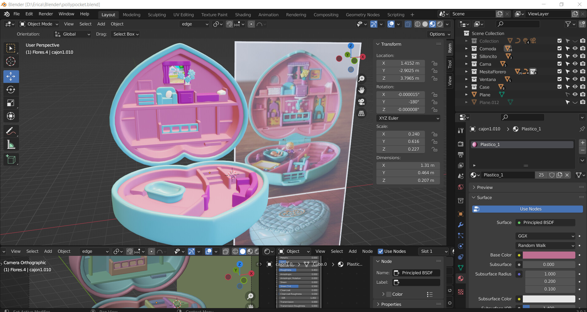Image resolution: width=587 pixels, height=312 pixels.
Task: Open the Material properties tab
Action: coord(461,279)
